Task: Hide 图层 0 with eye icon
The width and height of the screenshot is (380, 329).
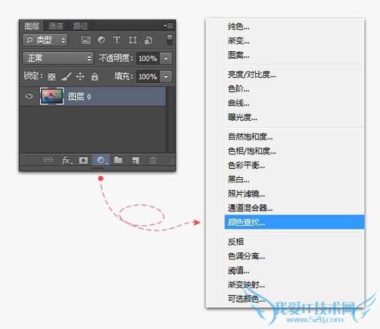Action: [29, 96]
